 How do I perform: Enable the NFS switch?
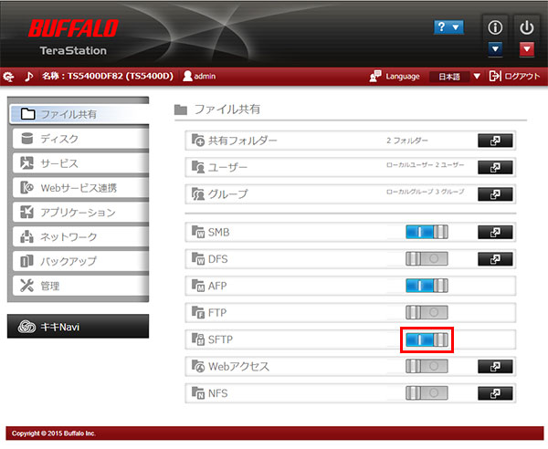[427, 393]
